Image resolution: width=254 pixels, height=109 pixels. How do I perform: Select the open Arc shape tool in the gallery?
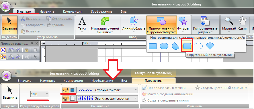(x=198, y=46)
